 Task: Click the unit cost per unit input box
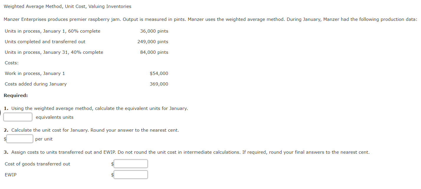pos(19,138)
